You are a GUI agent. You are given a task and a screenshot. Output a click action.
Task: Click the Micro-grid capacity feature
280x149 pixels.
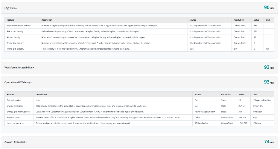(x=16, y=49)
